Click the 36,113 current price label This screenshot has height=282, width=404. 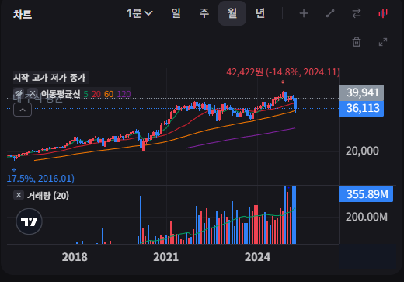(x=361, y=109)
